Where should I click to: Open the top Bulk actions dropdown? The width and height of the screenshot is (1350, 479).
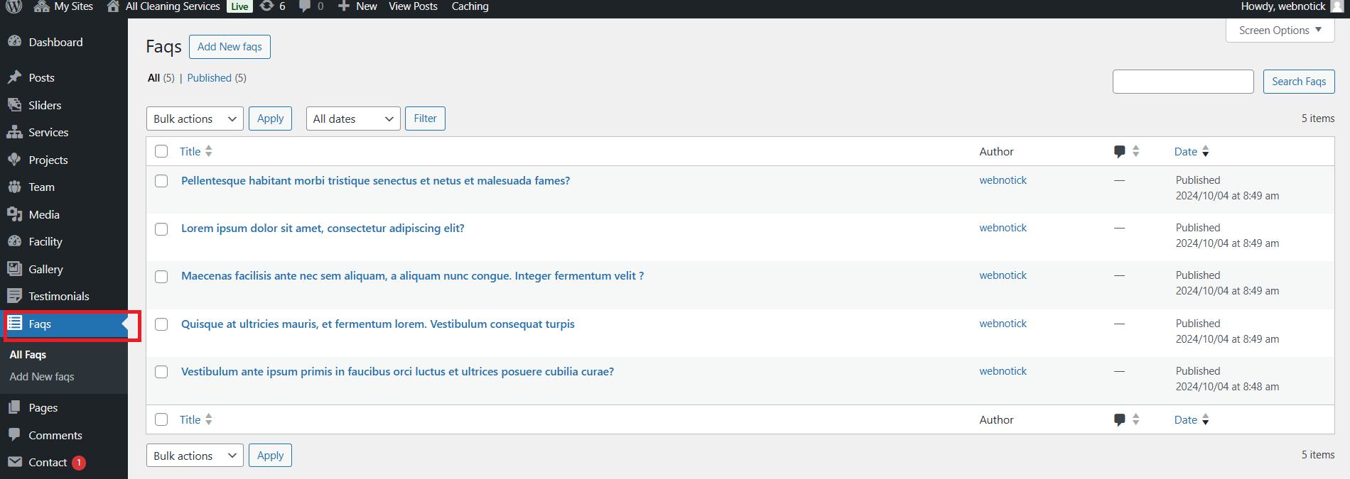coord(195,119)
